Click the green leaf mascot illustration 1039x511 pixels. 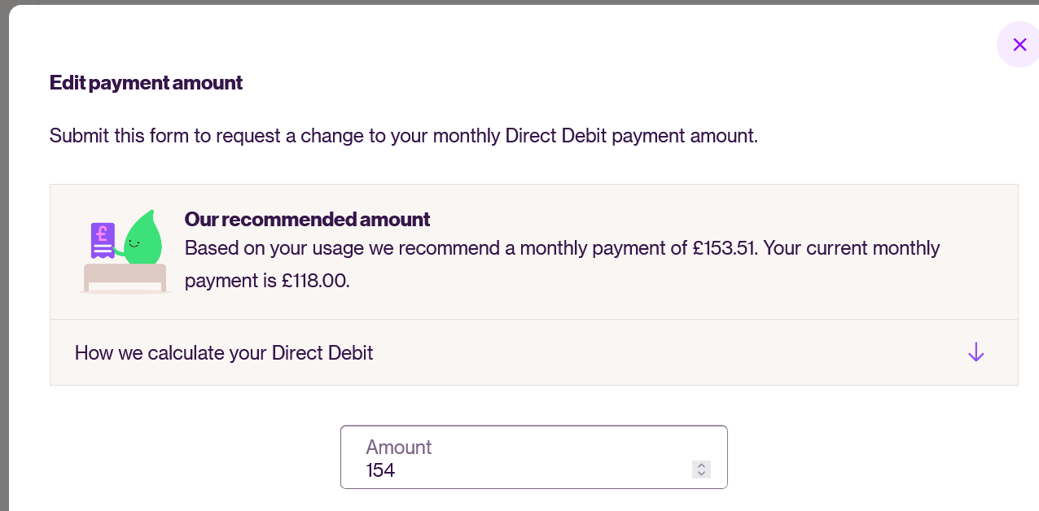click(x=142, y=239)
